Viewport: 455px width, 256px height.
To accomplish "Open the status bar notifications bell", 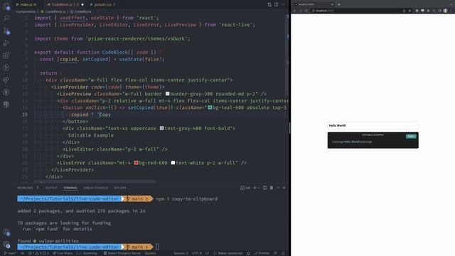I will pyautogui.click(x=283, y=253).
